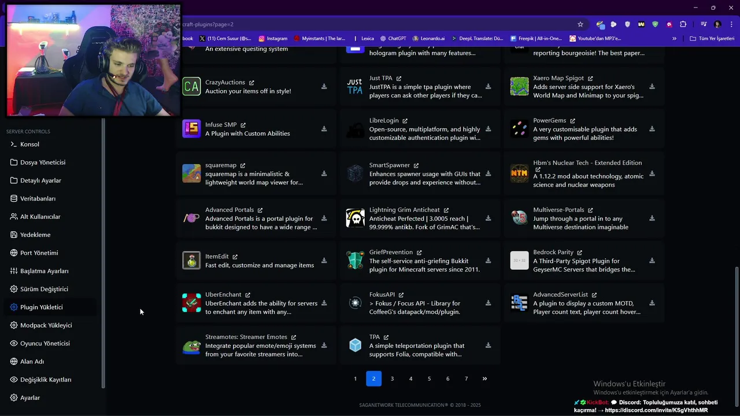Go to pagination page 5
This screenshot has width=740, height=416.
[429, 378]
